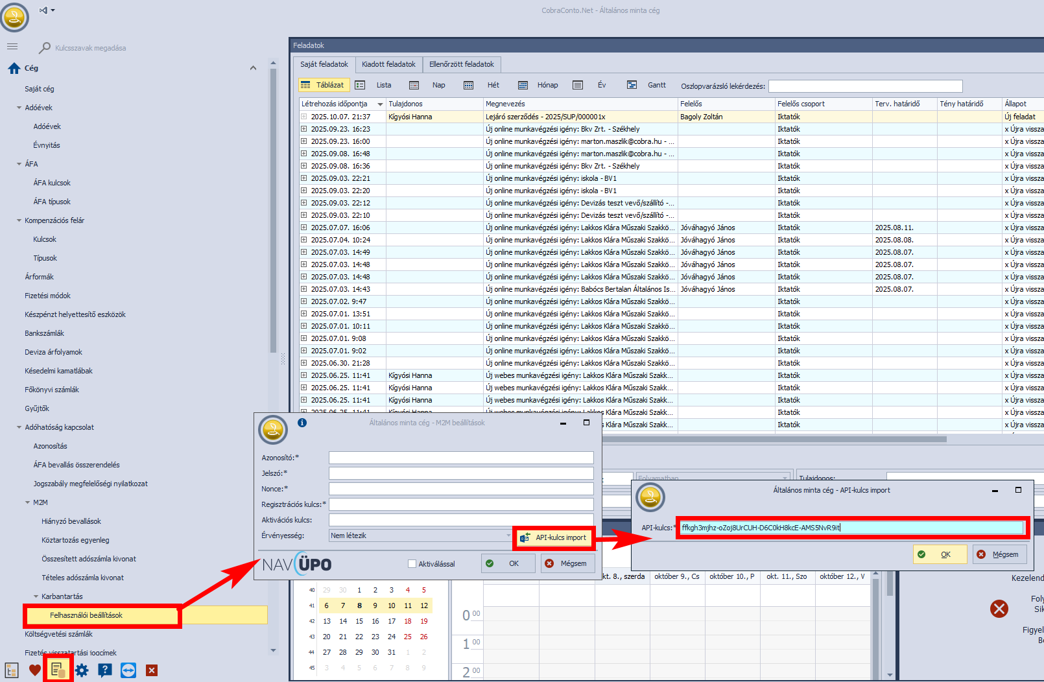Viewport: 1044px width, 682px height.
Task: Click the Azonosító input field
Action: [x=460, y=458]
